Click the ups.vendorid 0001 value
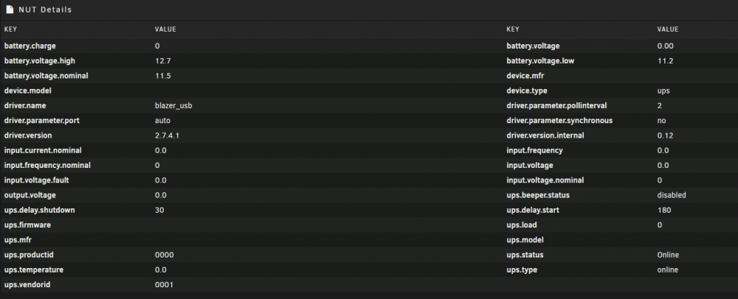This screenshot has width=738, height=299. (165, 285)
